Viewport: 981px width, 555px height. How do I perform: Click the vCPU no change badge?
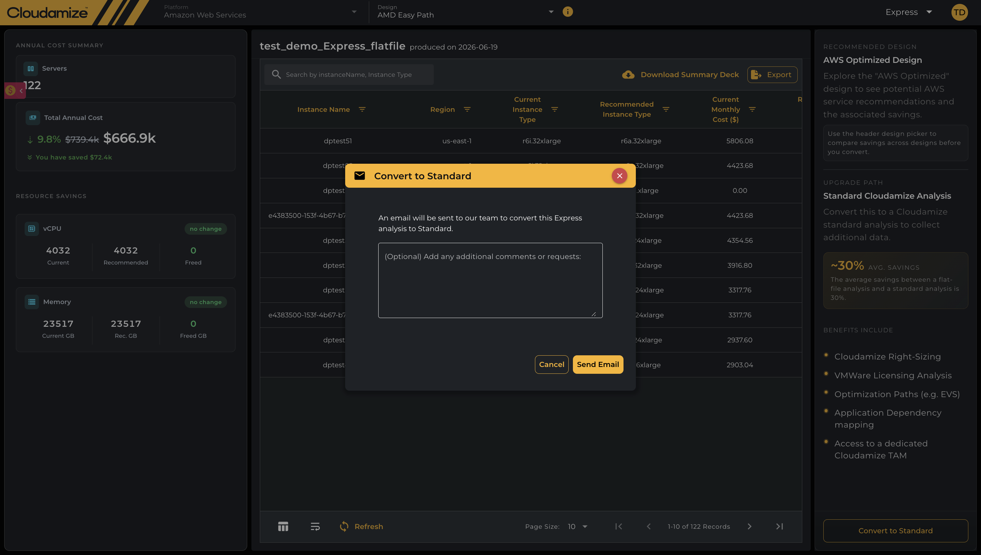(206, 229)
